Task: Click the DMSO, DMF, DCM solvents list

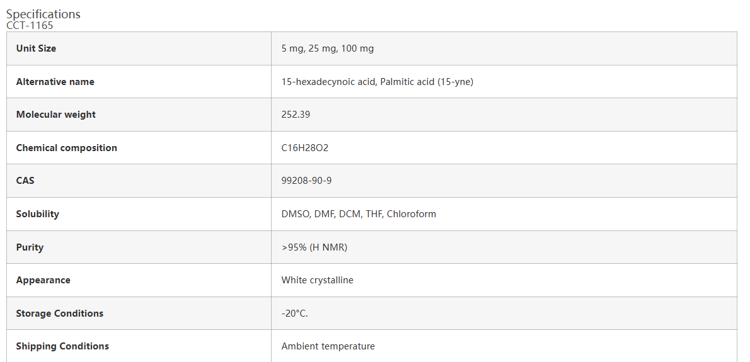Action: click(x=359, y=214)
